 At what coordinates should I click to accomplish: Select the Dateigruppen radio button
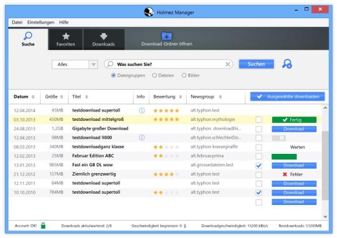pyautogui.click(x=113, y=75)
